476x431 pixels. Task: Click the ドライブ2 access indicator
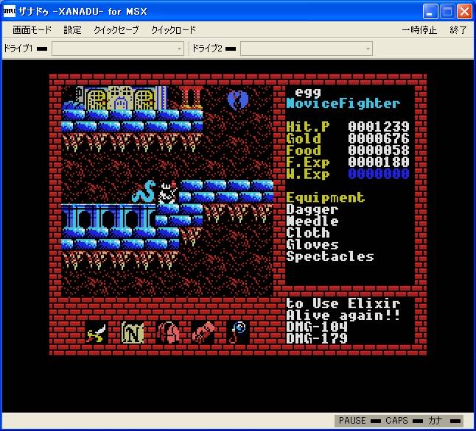[x=231, y=49]
